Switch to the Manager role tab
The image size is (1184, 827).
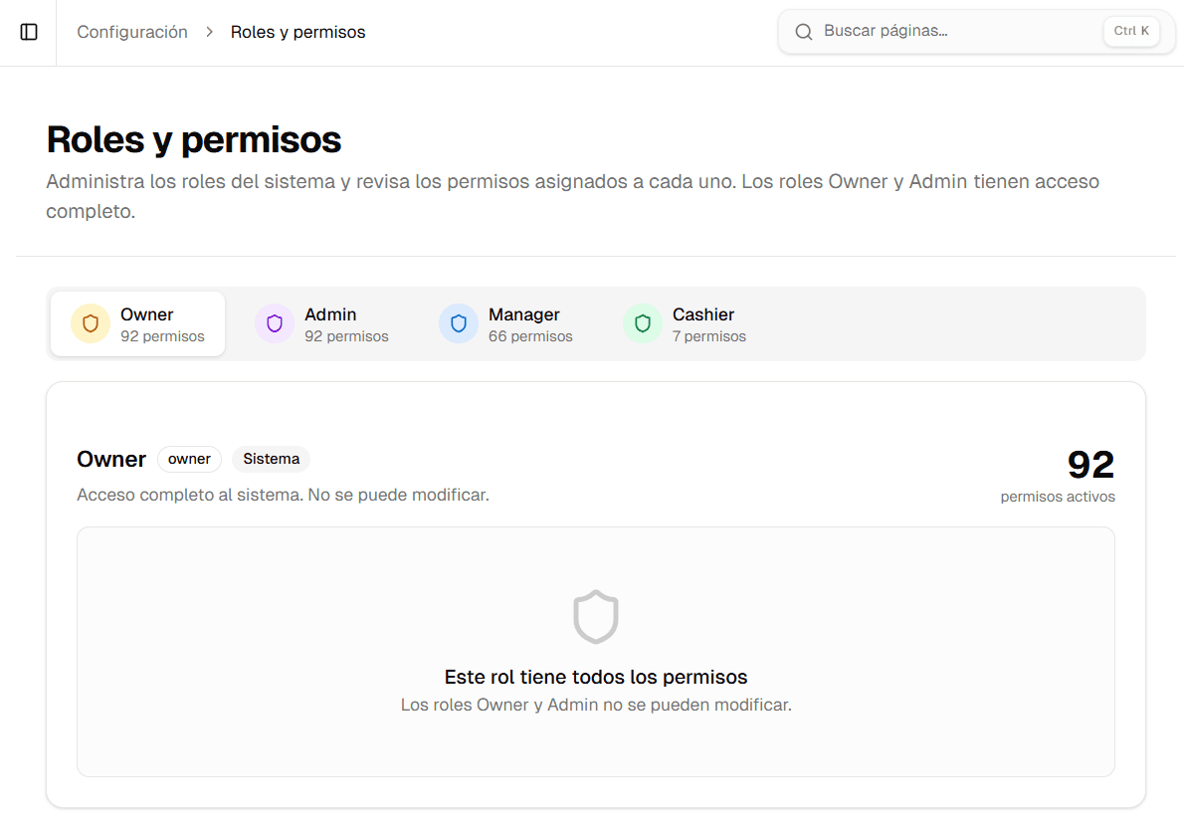pyautogui.click(x=513, y=323)
